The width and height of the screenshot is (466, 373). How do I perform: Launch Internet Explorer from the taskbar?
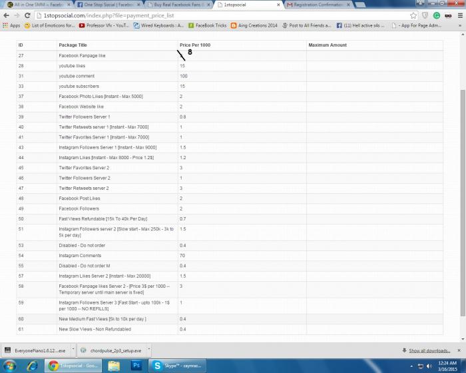[x=32, y=366]
